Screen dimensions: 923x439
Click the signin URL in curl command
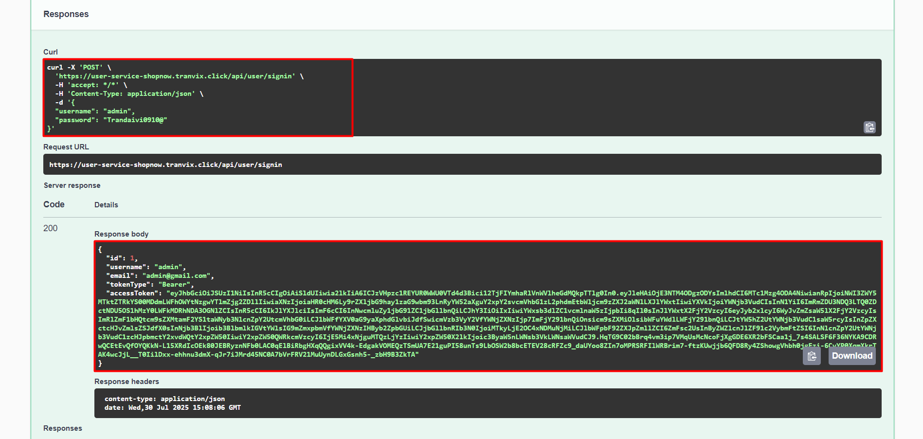click(x=176, y=76)
